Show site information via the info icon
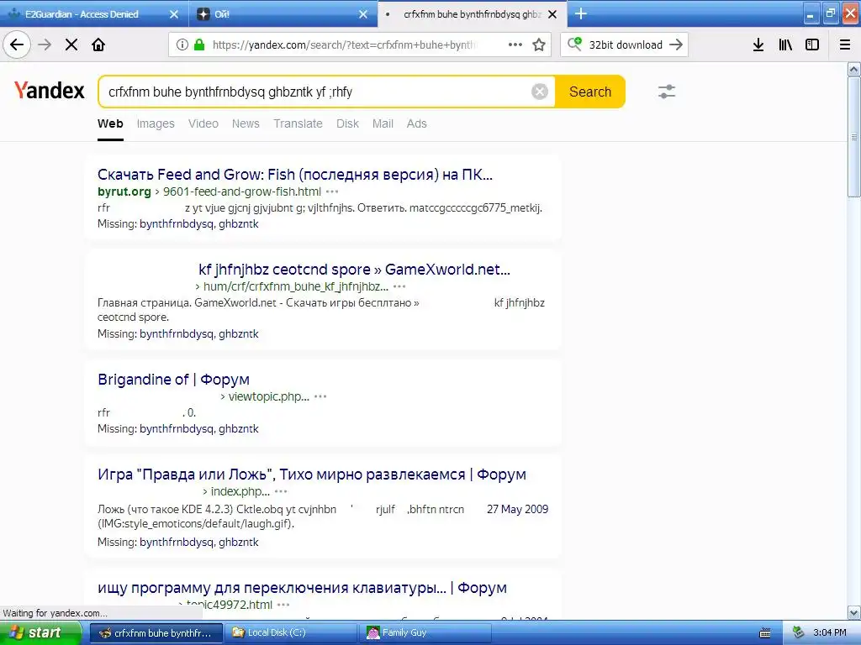 point(182,45)
